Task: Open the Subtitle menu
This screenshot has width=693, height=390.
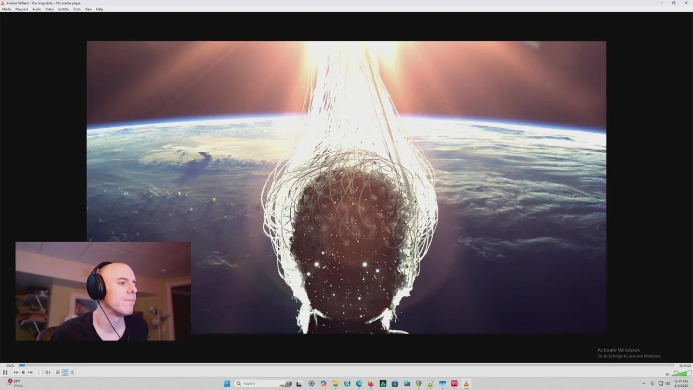Action: pos(63,9)
